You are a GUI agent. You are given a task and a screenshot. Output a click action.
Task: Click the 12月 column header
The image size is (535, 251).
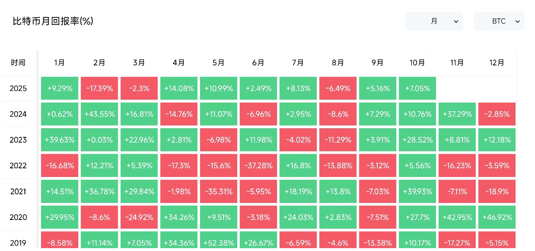[496, 63]
